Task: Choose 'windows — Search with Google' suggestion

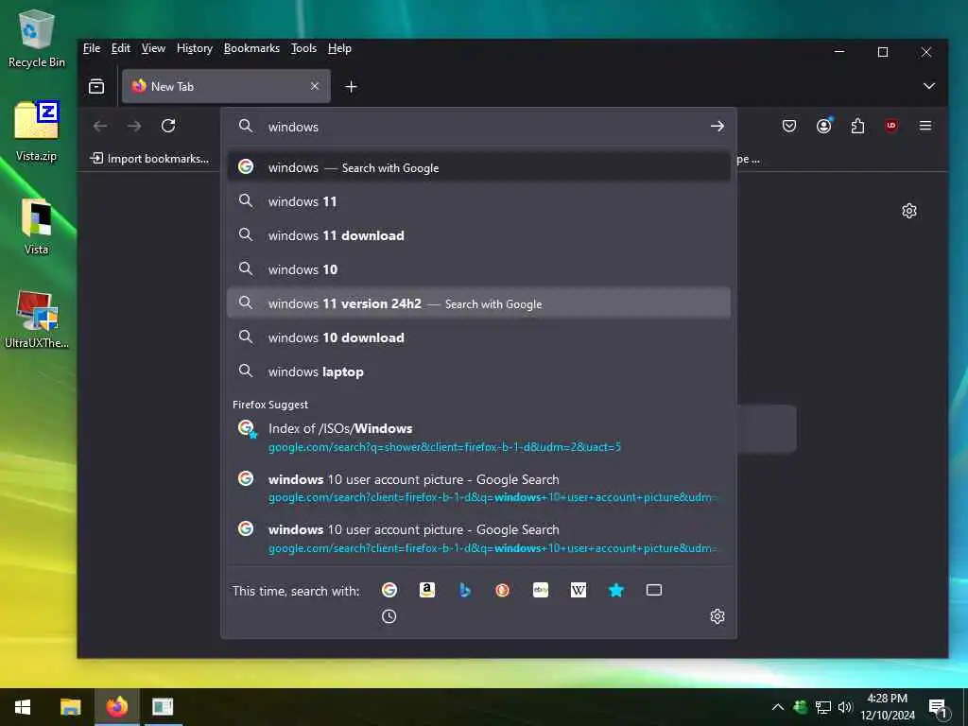Action: [478, 167]
